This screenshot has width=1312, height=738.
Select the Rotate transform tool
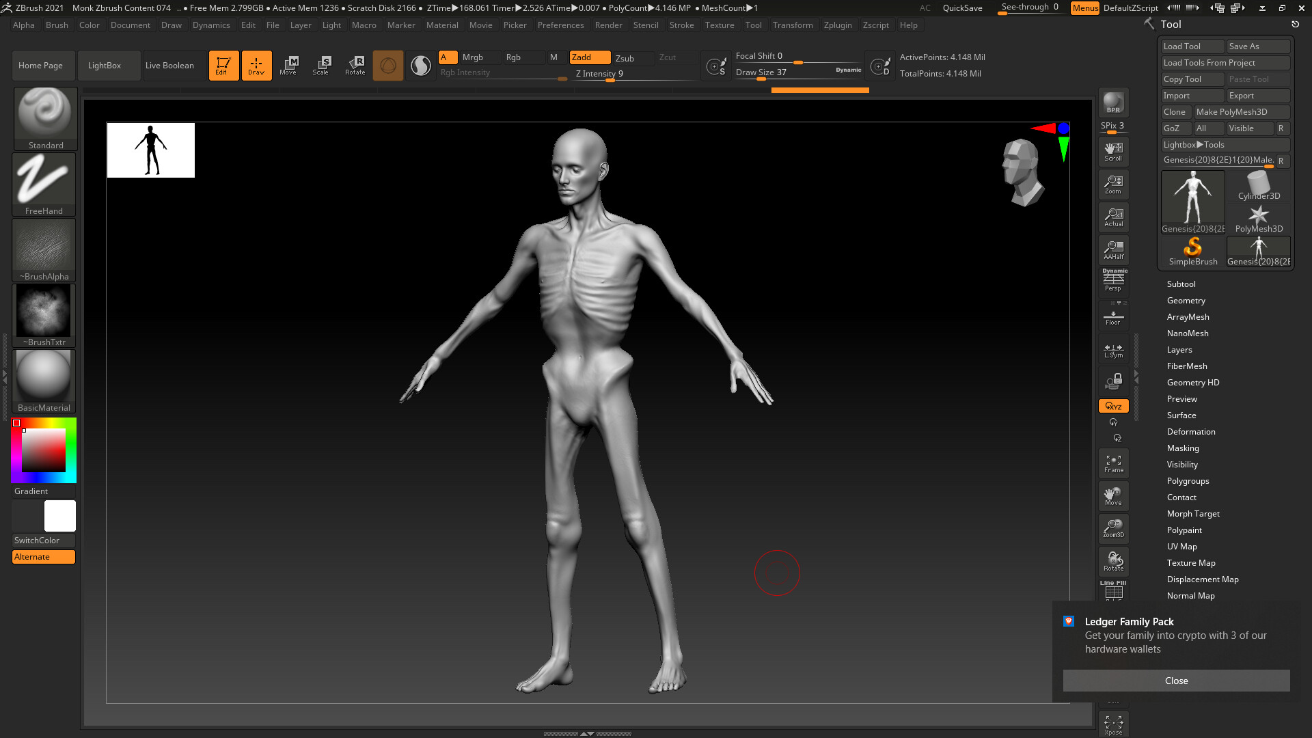tap(355, 65)
